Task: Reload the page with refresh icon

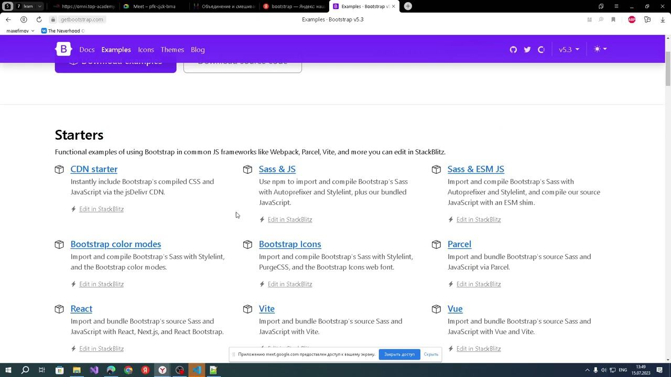Action: tap(39, 19)
